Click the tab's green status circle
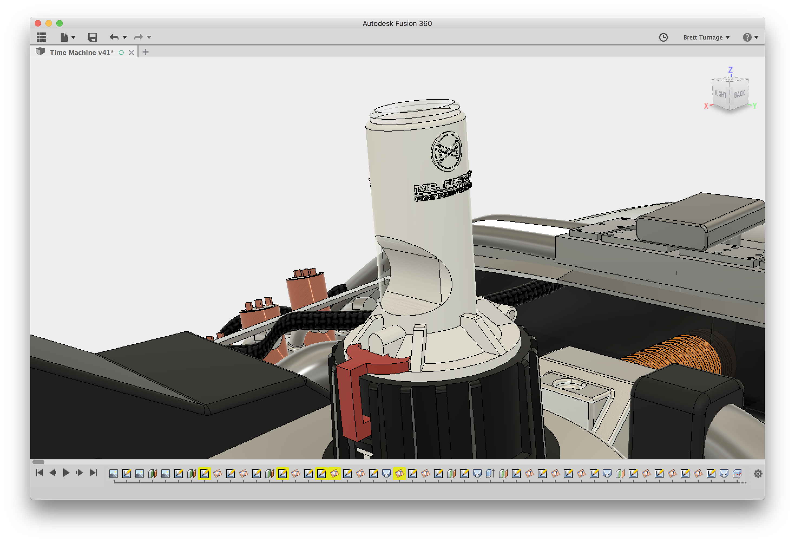 point(121,52)
